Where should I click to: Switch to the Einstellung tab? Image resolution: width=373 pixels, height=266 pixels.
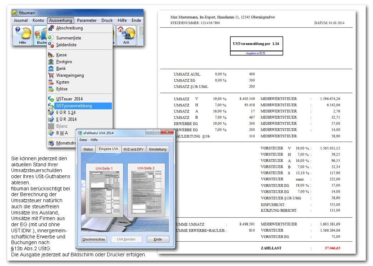coord(158,149)
